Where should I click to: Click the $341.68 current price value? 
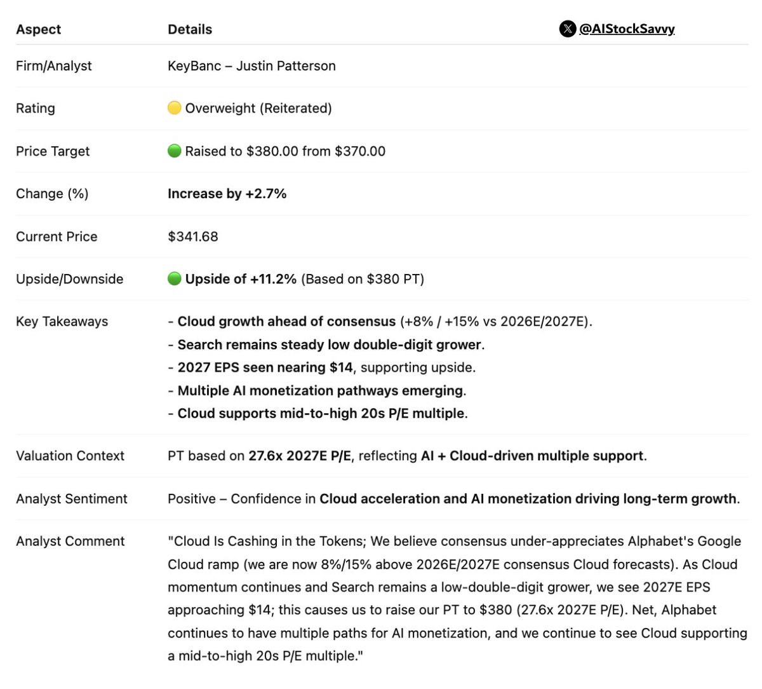point(193,236)
